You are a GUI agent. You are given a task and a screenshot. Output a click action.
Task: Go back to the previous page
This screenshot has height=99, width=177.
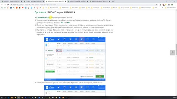click(2, 5)
